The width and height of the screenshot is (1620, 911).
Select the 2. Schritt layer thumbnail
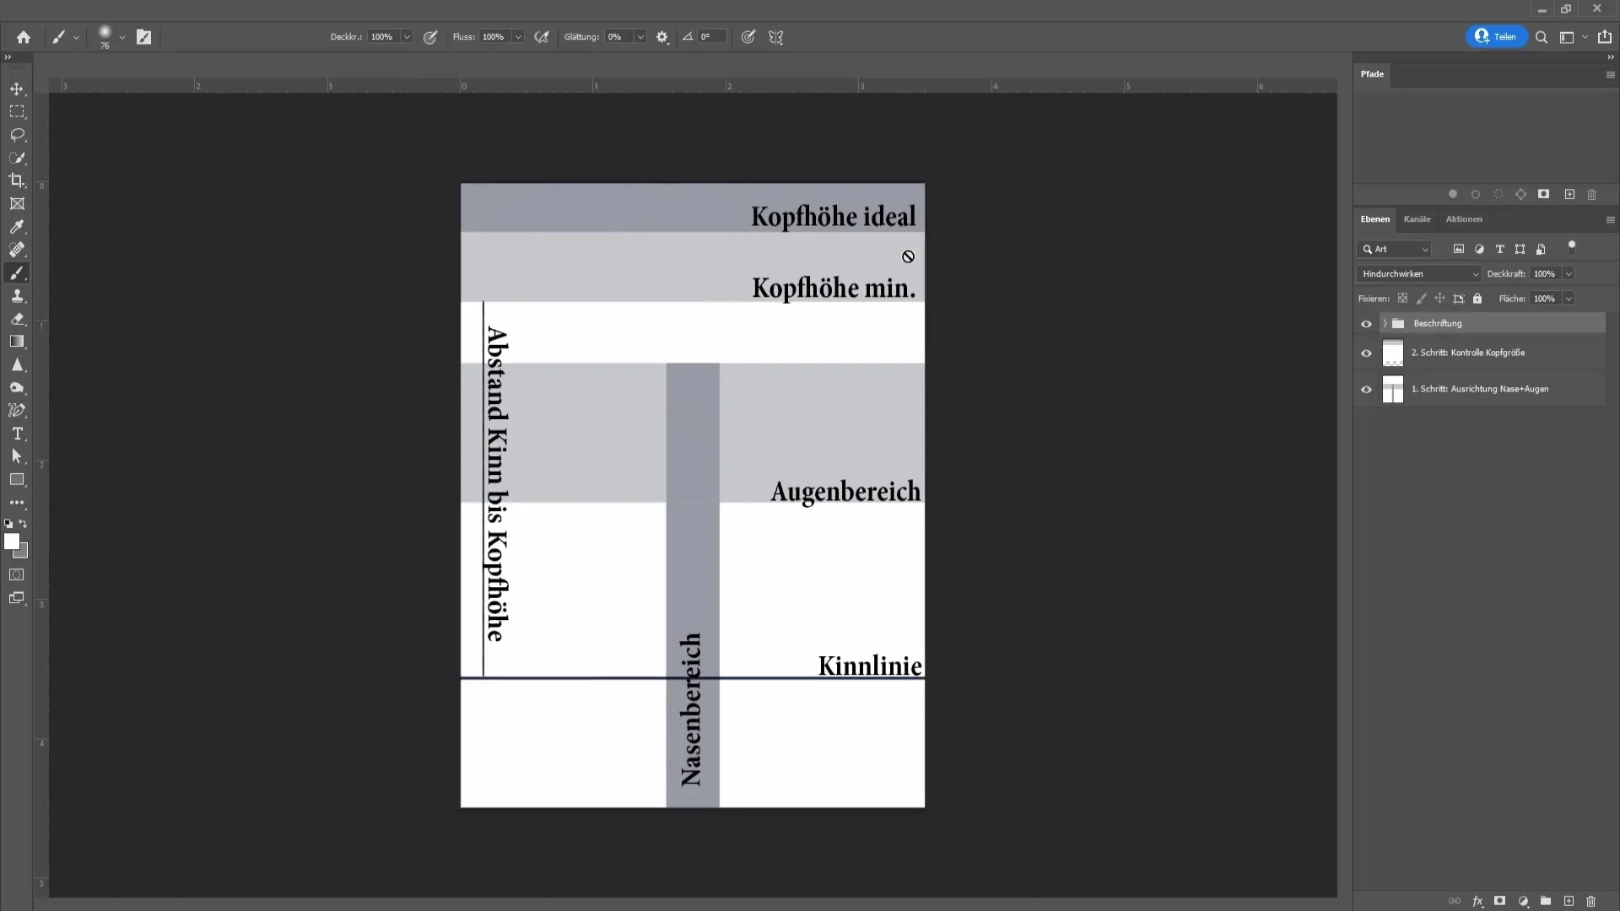tap(1393, 353)
